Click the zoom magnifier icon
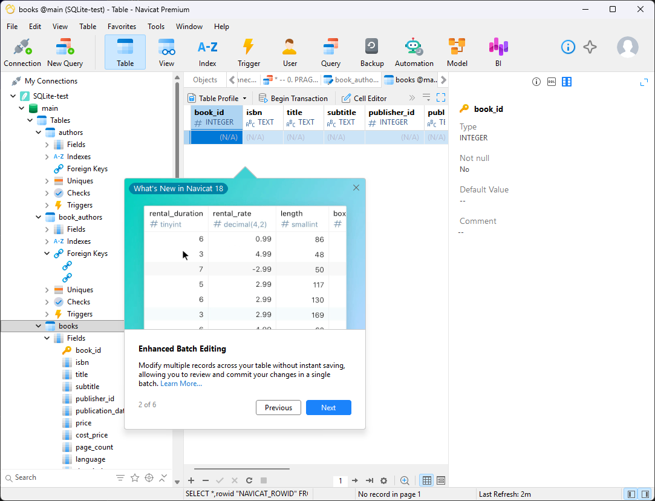This screenshot has width=655, height=501. click(405, 480)
